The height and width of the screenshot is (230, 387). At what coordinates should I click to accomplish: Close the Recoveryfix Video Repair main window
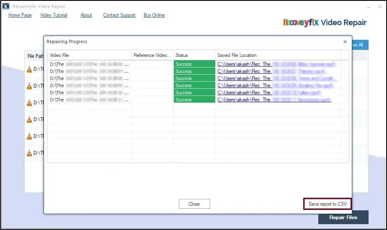coord(380,7)
